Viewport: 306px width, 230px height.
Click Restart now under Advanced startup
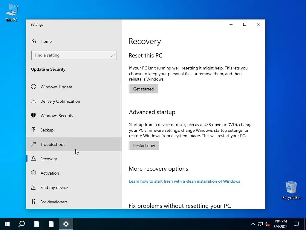(x=144, y=145)
